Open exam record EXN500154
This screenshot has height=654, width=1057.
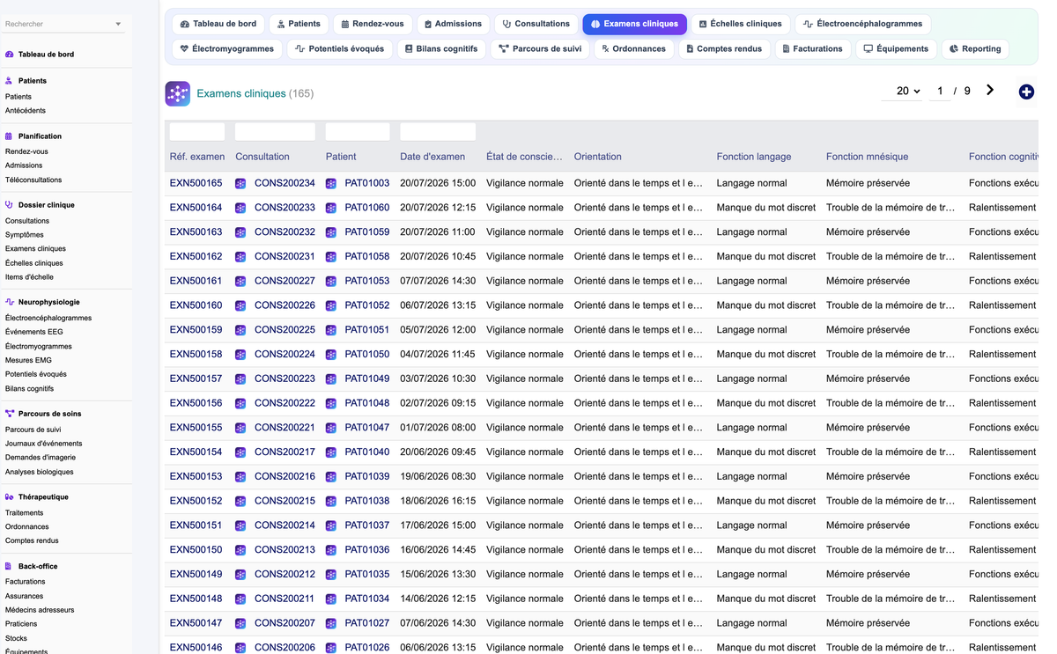point(196,452)
